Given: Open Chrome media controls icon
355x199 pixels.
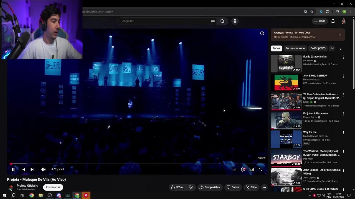Looking at the screenshot, I should click(x=338, y=12).
